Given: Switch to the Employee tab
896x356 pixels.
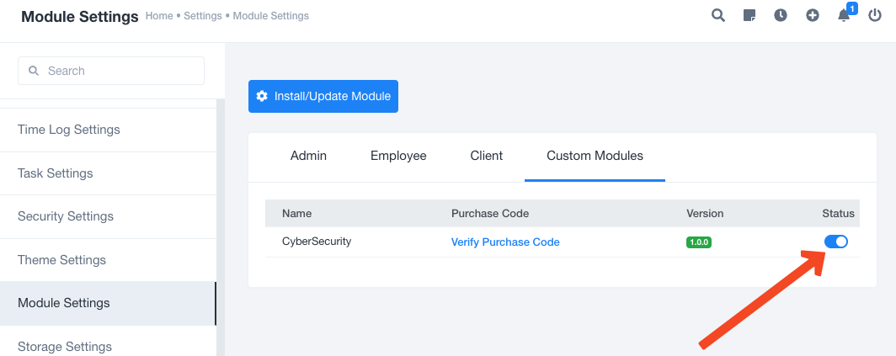Looking at the screenshot, I should click(x=398, y=156).
